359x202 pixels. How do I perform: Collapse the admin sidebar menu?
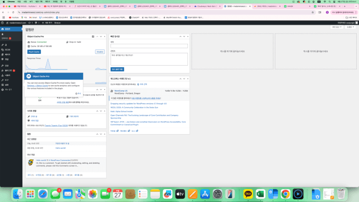[11, 90]
